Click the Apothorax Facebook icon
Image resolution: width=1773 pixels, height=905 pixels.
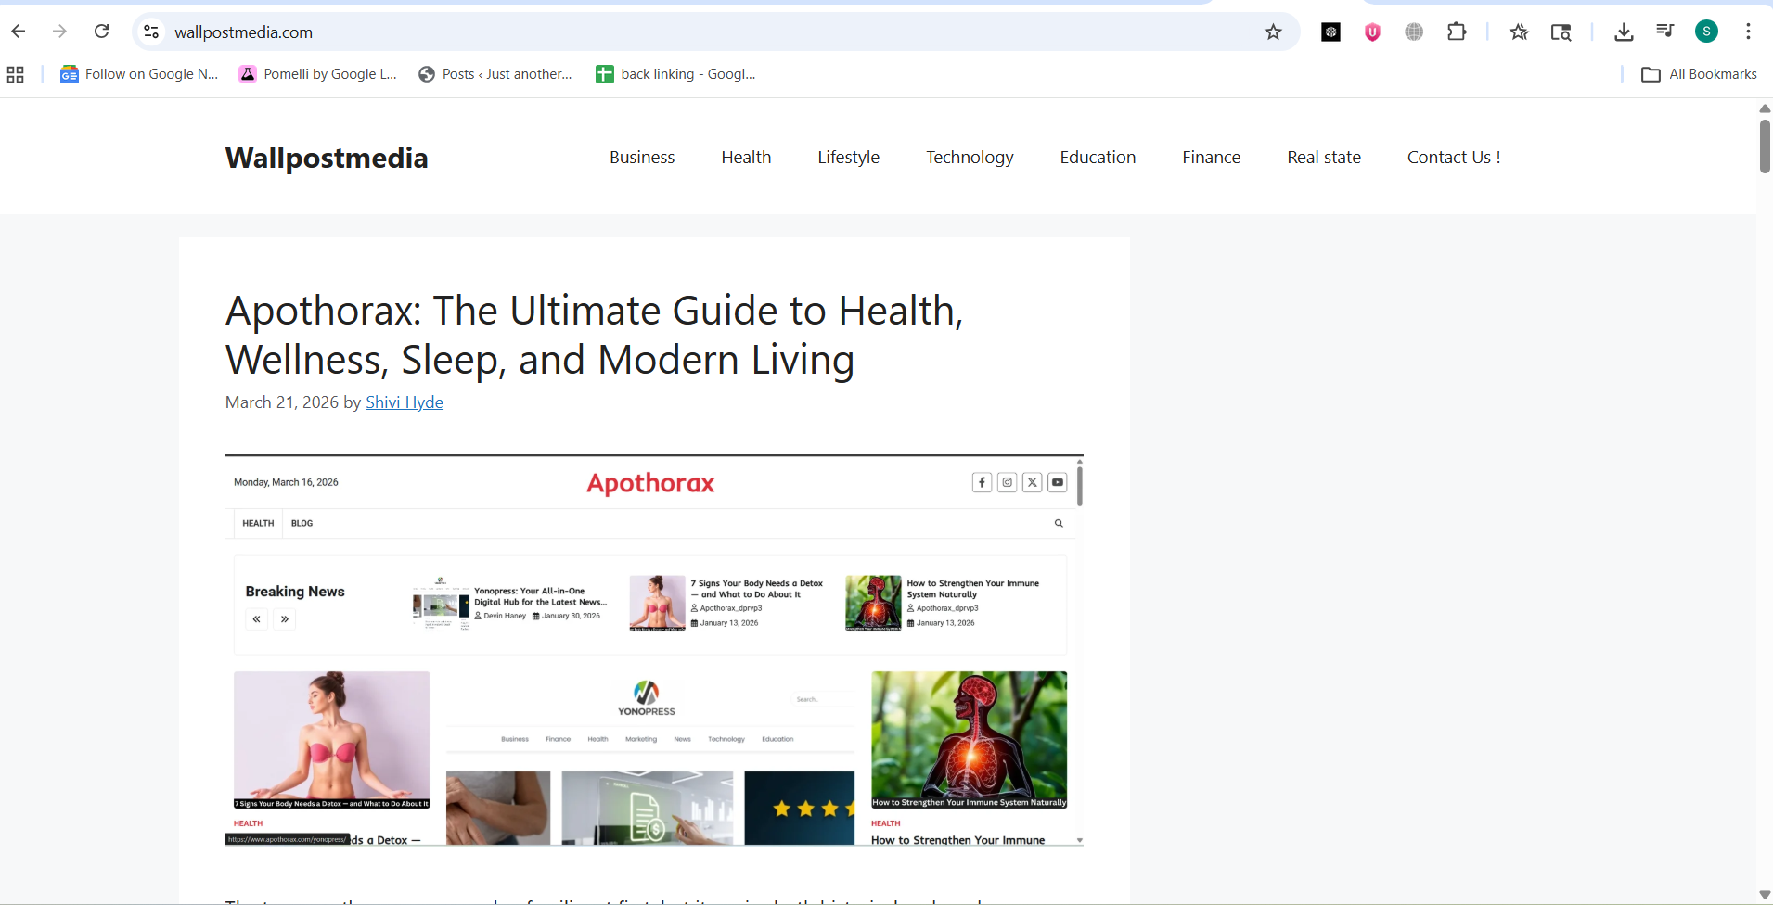[982, 482]
